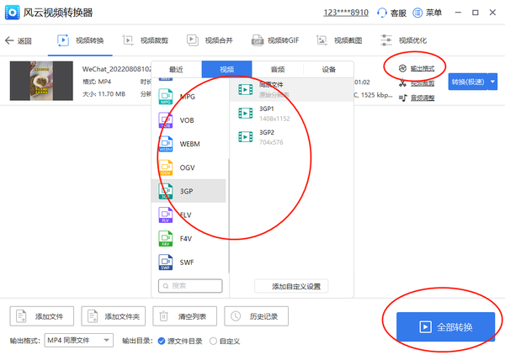Choose the WEBM format icon
The image size is (505, 355).
166,144
